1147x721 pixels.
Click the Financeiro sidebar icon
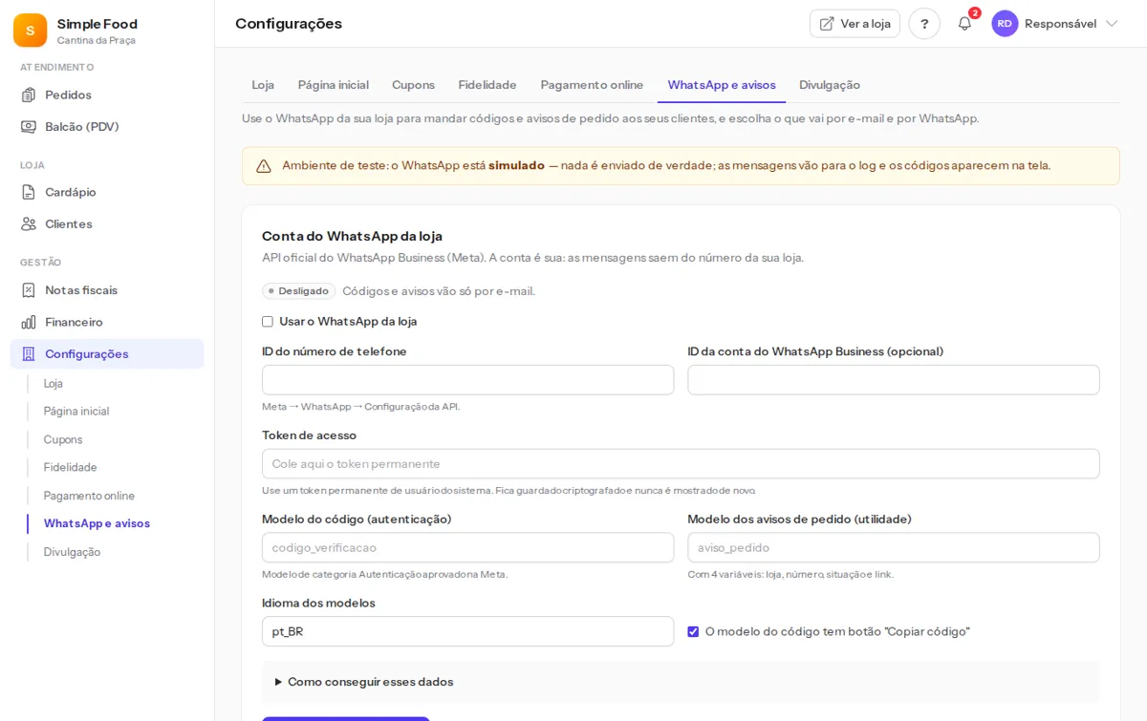click(x=29, y=322)
